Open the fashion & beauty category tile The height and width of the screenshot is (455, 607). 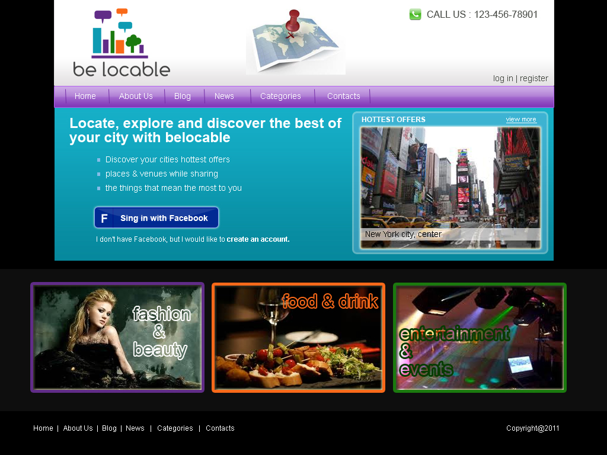(117, 337)
